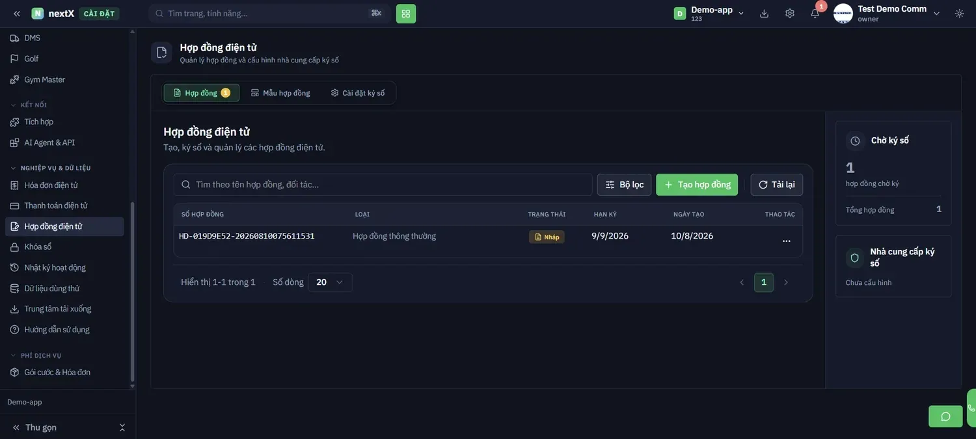This screenshot has height=439, width=976.
Task: Focus the global search field
Action: (x=269, y=14)
